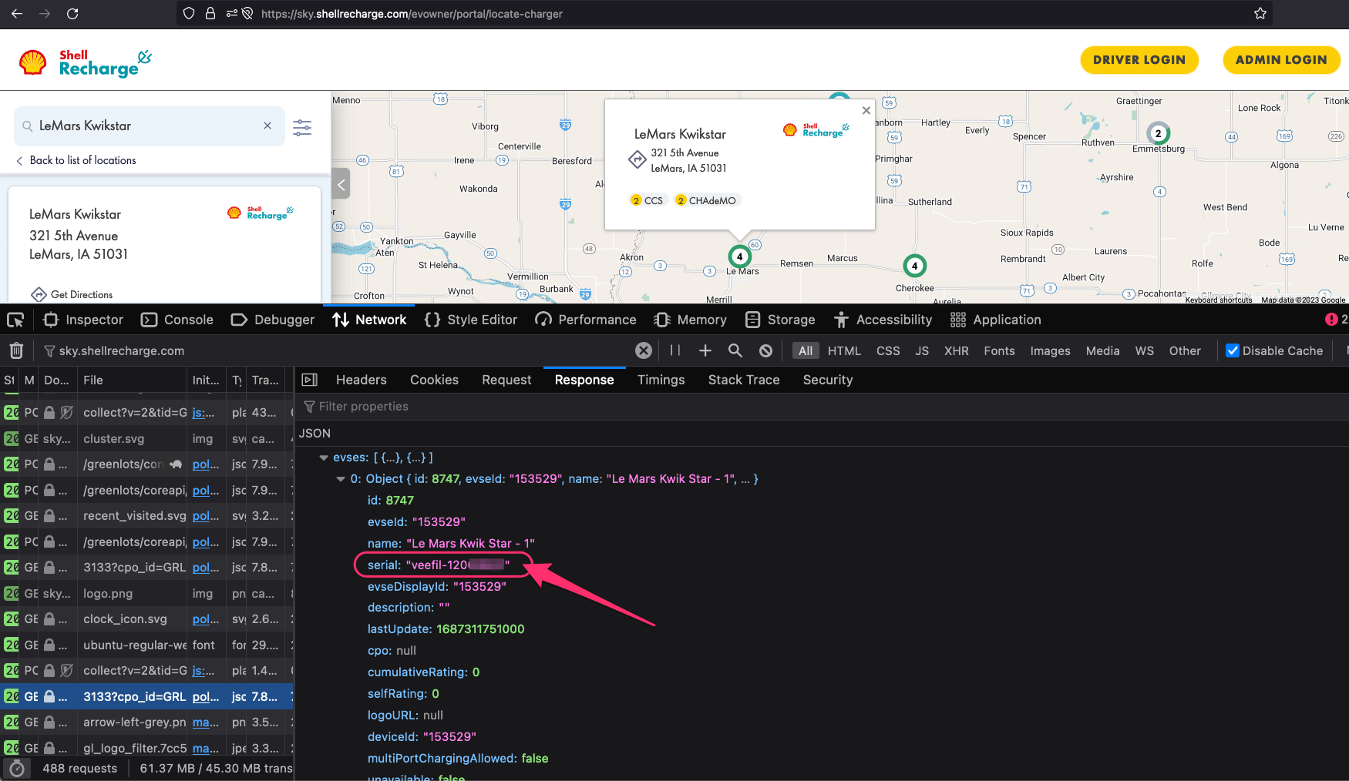Clear the network filter text
This screenshot has height=781, width=1349.
pos(644,350)
